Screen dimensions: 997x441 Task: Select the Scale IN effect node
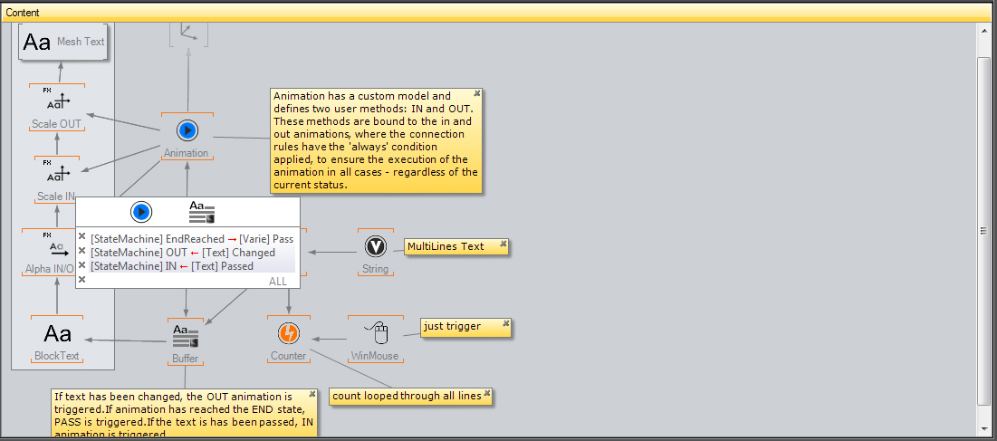57,174
